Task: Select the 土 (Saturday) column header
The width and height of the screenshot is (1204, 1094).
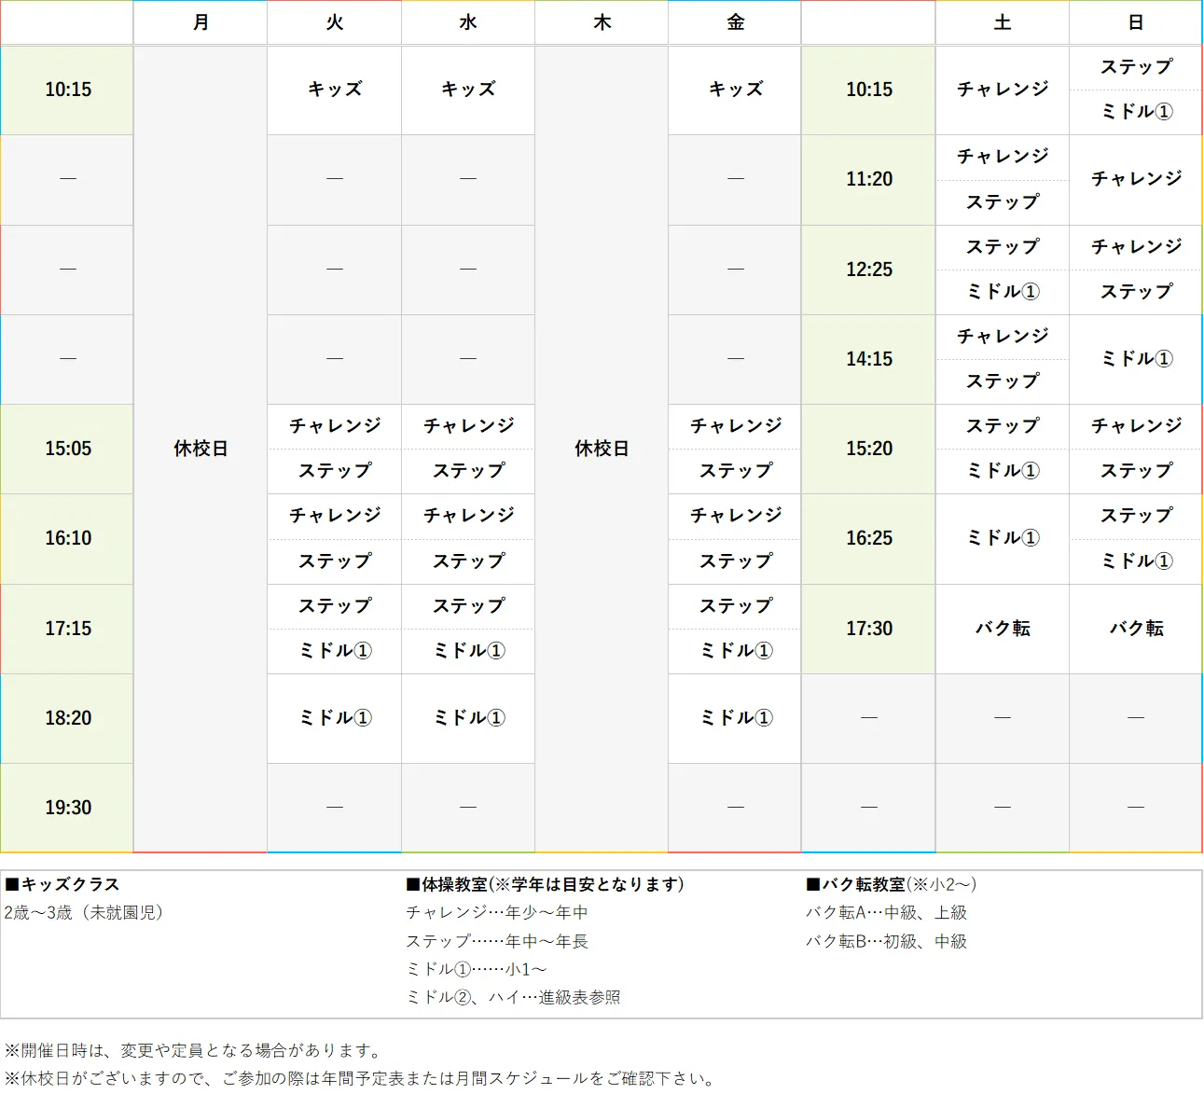Action: [x=1003, y=22]
